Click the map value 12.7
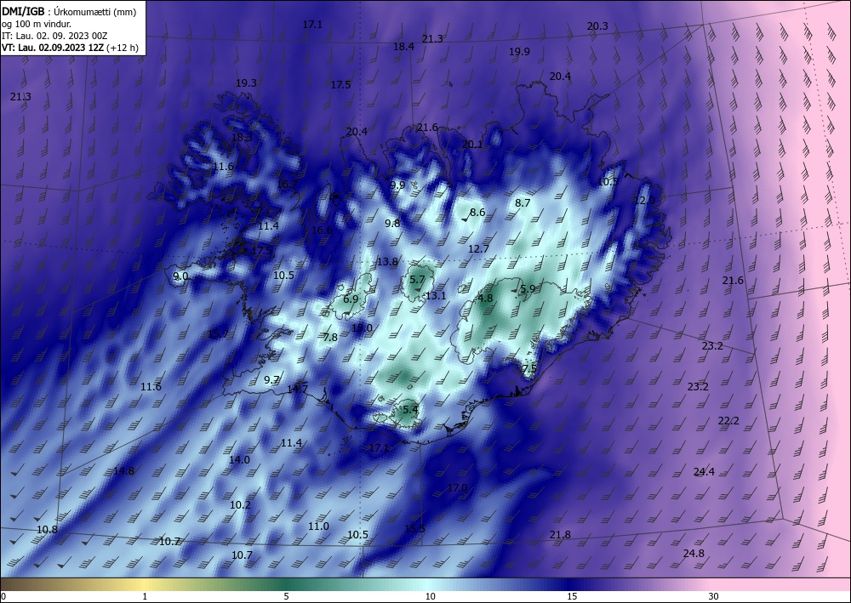The height and width of the screenshot is (603, 851). pyautogui.click(x=478, y=249)
